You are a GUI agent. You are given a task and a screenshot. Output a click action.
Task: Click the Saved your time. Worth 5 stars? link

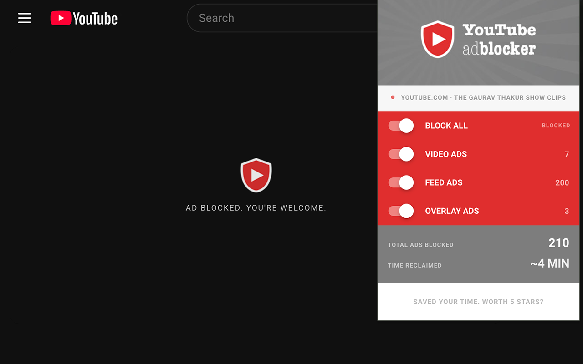[x=478, y=302]
